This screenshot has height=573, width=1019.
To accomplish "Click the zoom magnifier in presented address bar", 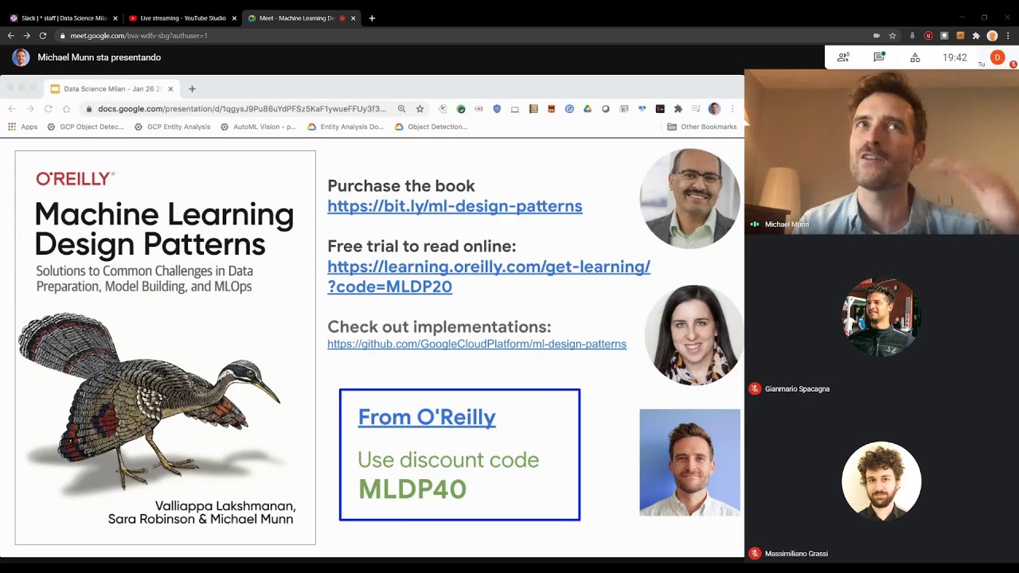I will click(x=401, y=109).
